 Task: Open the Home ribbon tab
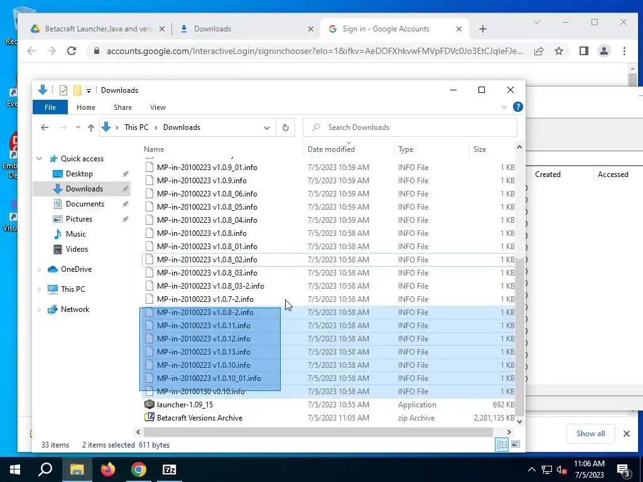[85, 107]
